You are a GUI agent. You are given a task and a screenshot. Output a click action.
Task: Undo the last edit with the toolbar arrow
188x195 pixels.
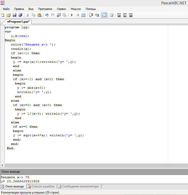click(47, 15)
